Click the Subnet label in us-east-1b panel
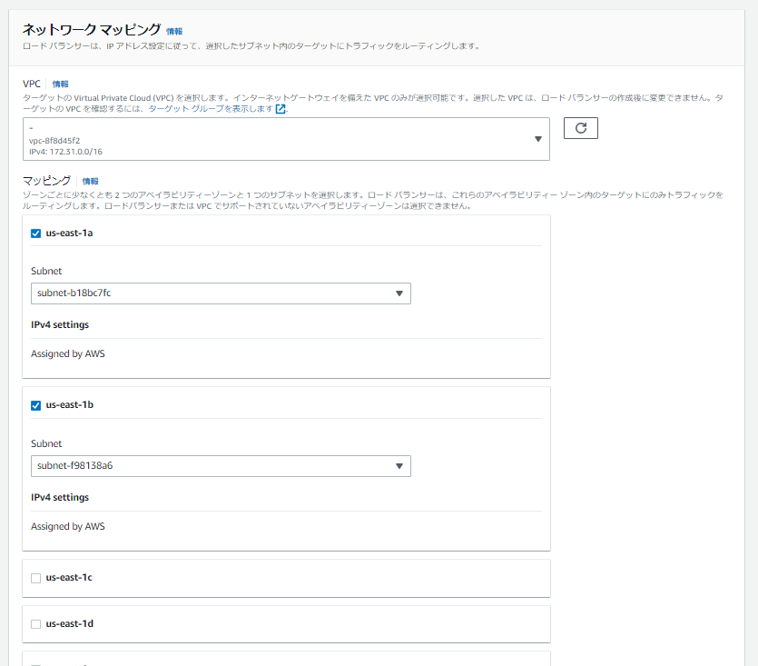This screenshot has width=758, height=666. [46, 443]
